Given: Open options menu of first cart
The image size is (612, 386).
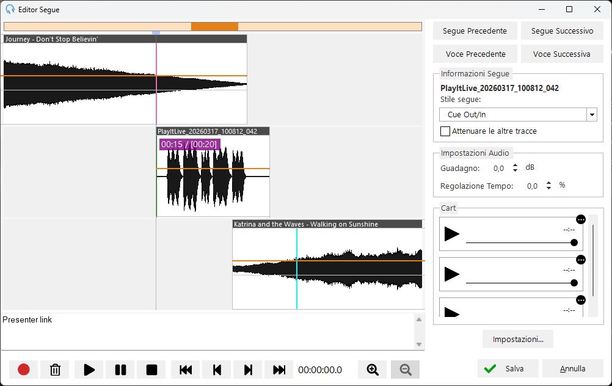Looking at the screenshot, I should tap(581, 219).
